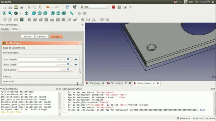Click the Copy icon in toolbar
Screen dimensions: 216x121
click(35, 7)
